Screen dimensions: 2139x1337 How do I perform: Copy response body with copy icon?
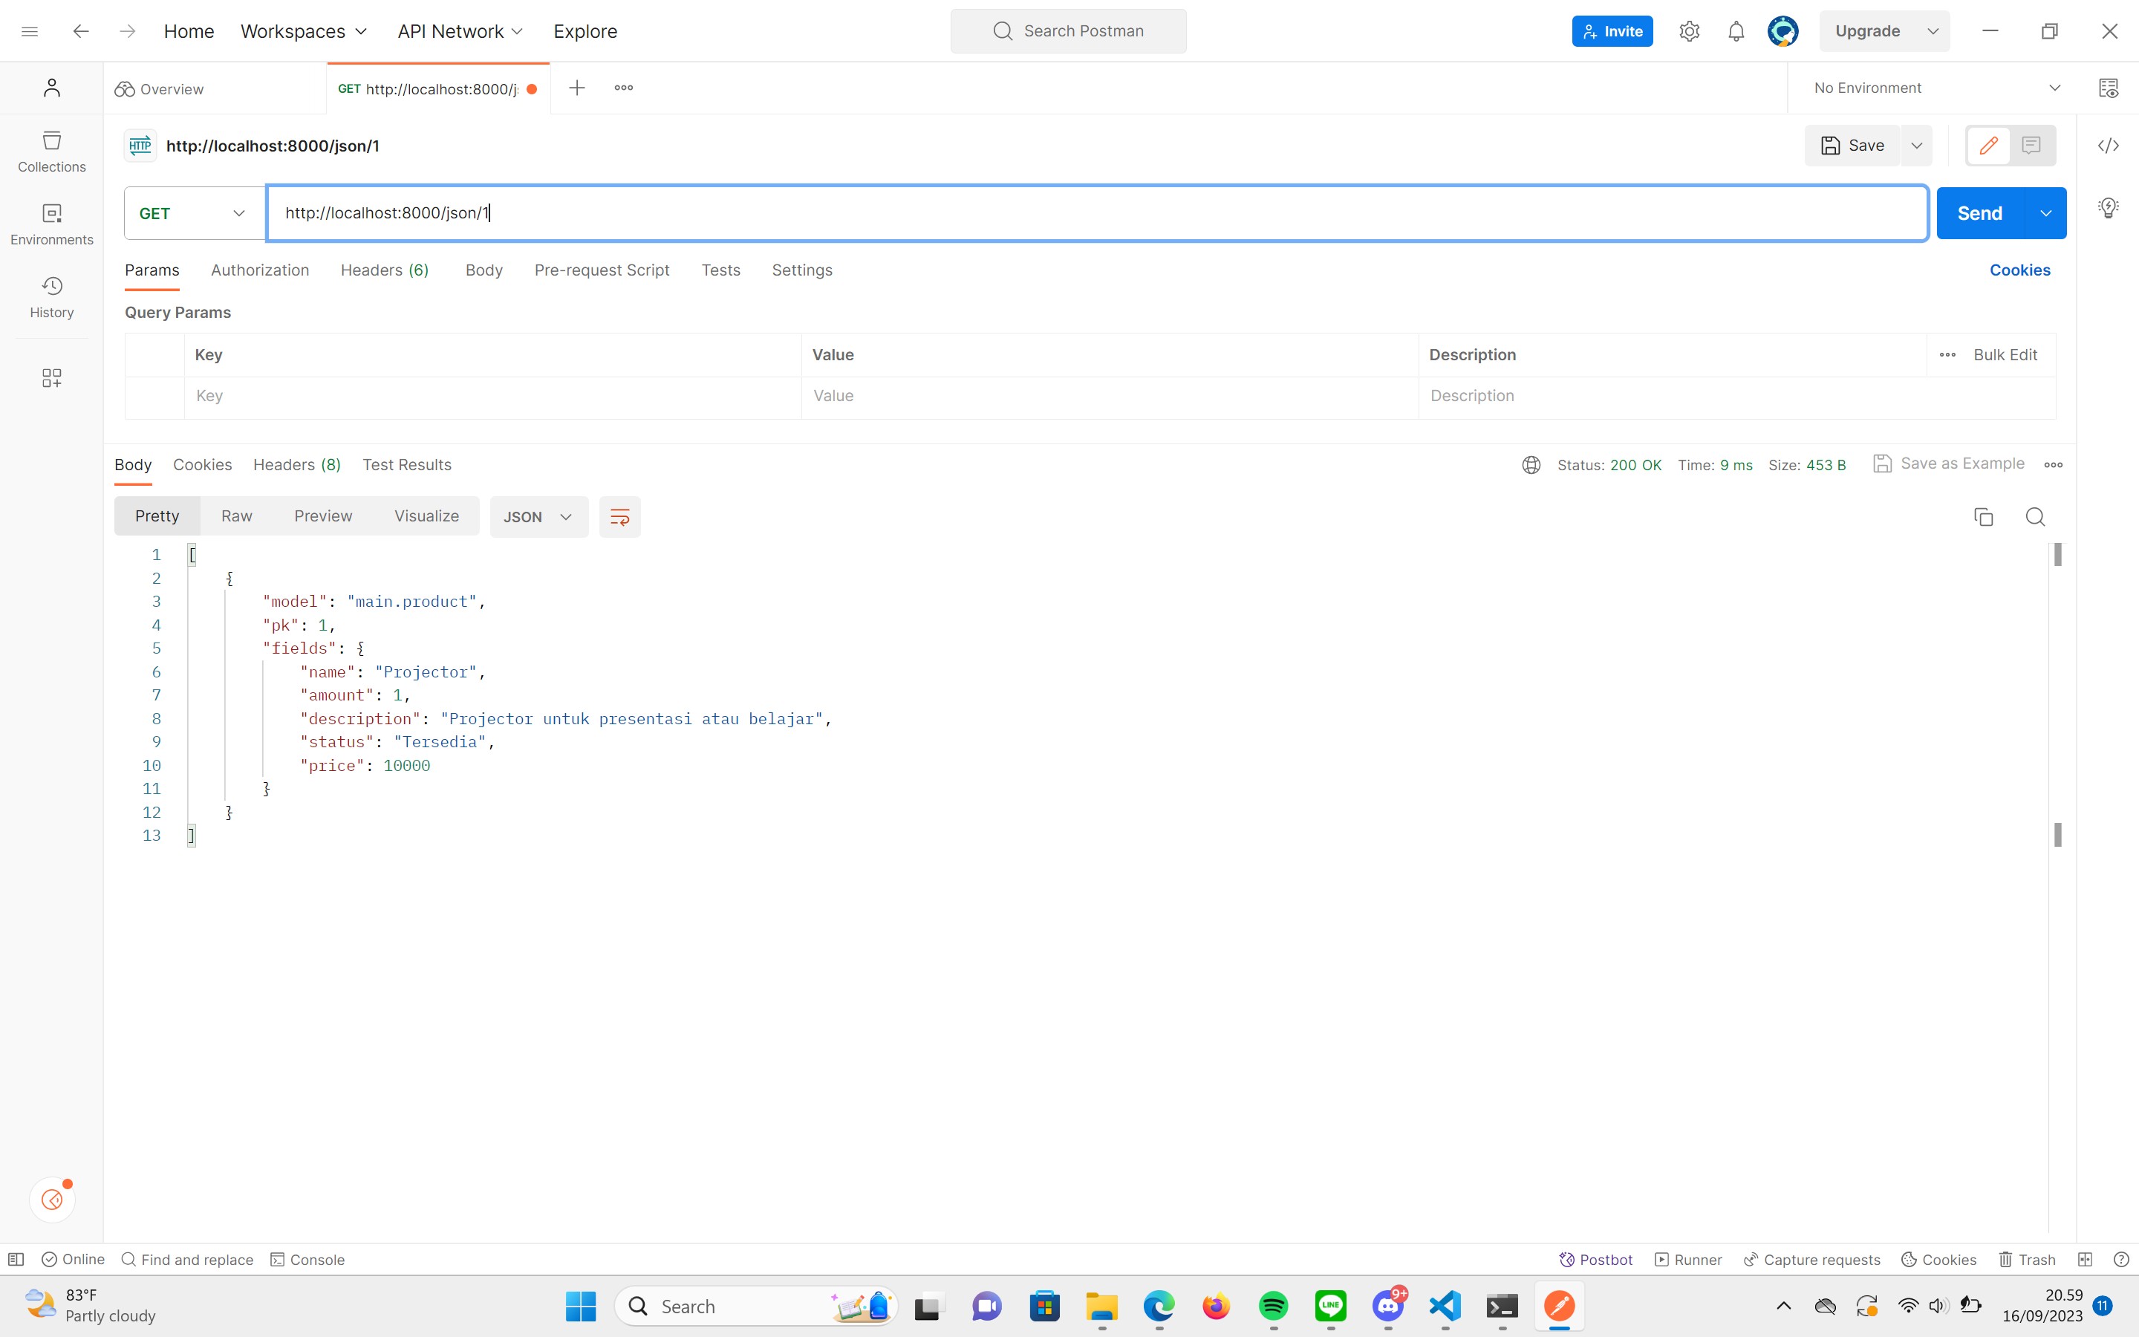1982,516
